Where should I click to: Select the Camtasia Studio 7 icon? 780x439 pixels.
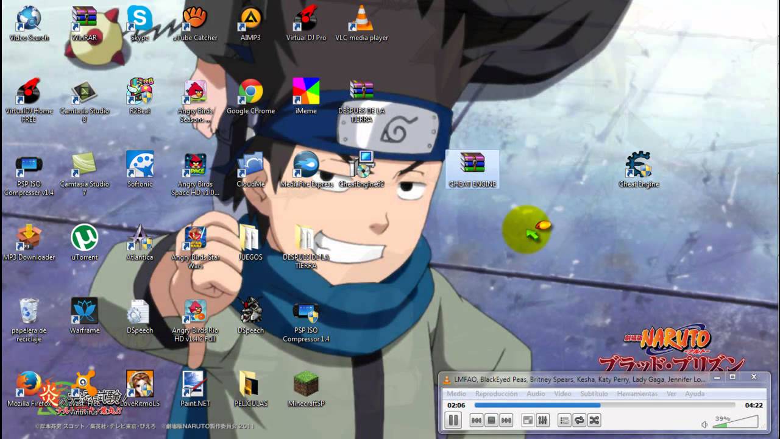point(84,174)
